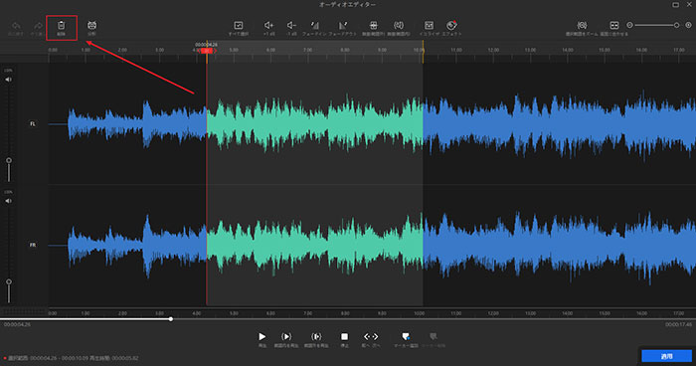Click the FR channel volume slider knob
This screenshot has width=696, height=366.
click(8, 281)
